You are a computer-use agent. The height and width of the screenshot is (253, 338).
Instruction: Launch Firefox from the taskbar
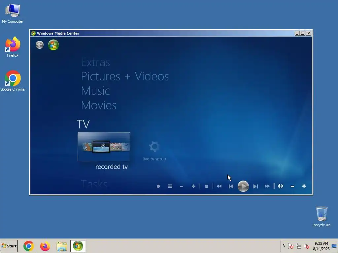coord(45,246)
